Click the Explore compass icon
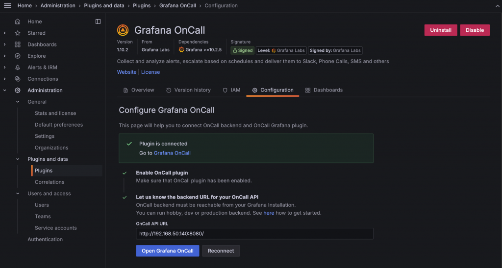Viewport: 502px width, 268px height. point(18,56)
